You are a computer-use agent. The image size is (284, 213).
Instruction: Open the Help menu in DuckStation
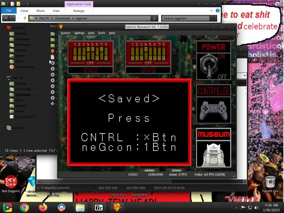tap(112, 33)
